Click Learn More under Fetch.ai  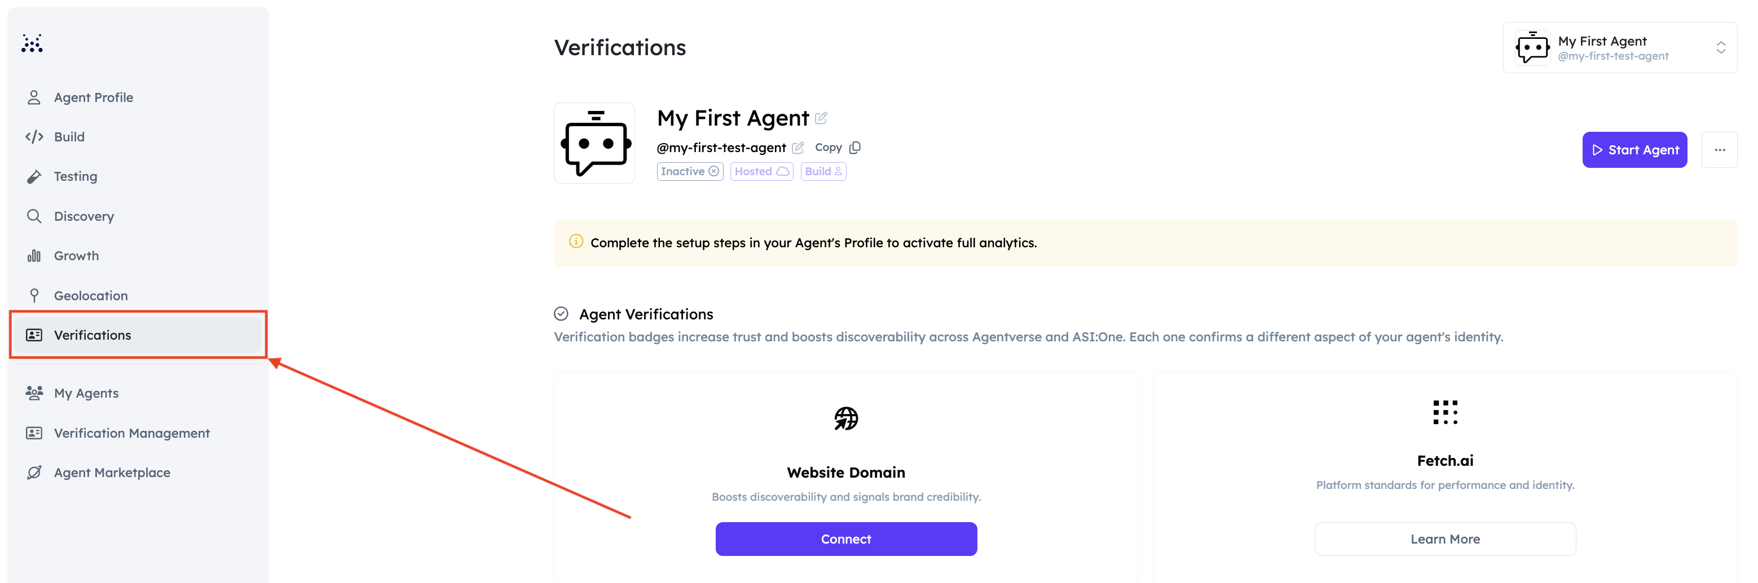pyautogui.click(x=1445, y=540)
